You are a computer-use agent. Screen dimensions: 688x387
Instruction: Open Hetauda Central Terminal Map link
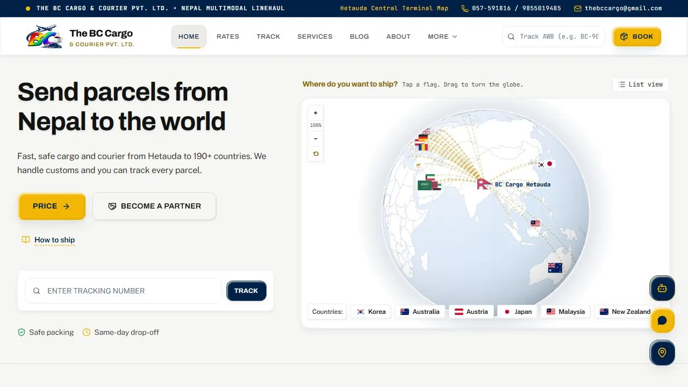point(394,9)
